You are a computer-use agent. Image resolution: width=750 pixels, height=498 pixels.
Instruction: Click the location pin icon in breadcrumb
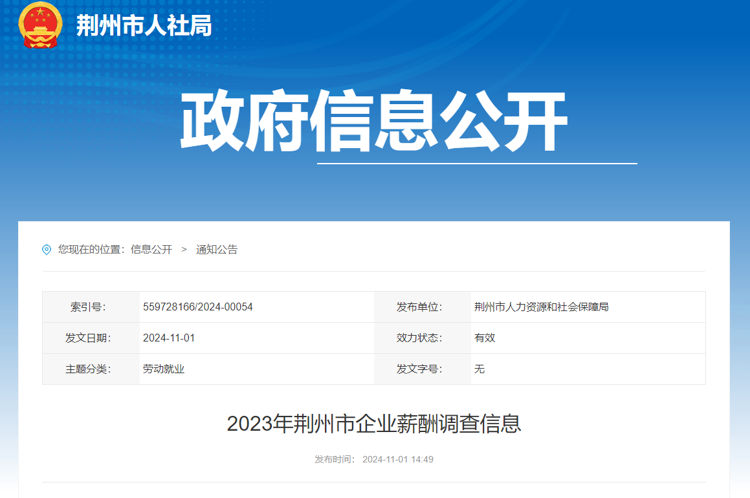[x=47, y=250]
